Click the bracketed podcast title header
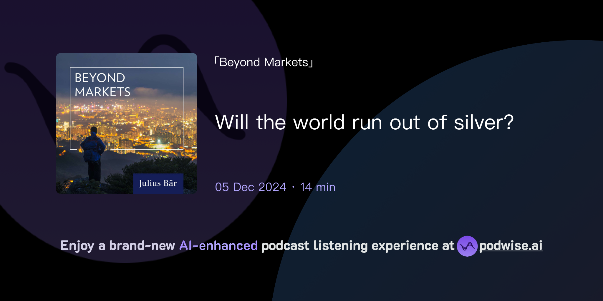This screenshot has height=301, width=603. pyautogui.click(x=264, y=62)
